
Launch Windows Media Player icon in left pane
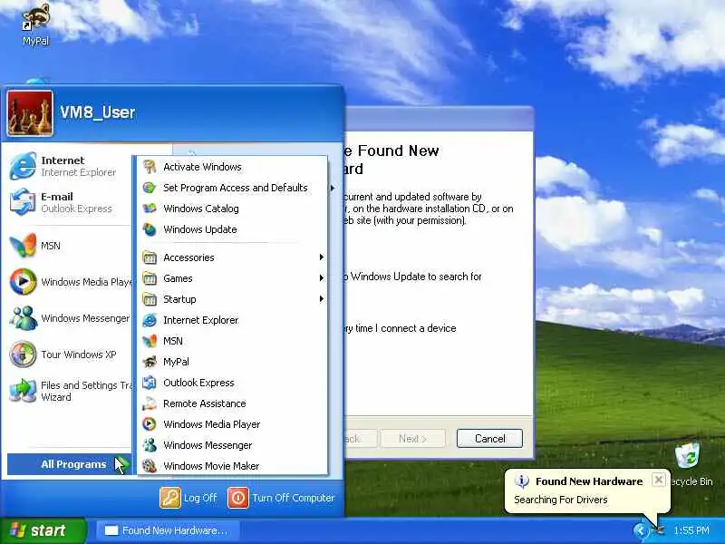(23, 282)
